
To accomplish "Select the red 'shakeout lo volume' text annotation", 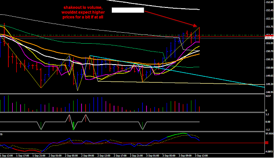I will click(x=83, y=12).
